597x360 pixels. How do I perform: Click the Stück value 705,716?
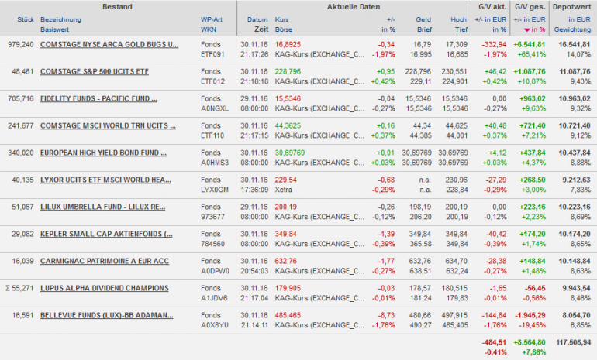(x=21, y=99)
